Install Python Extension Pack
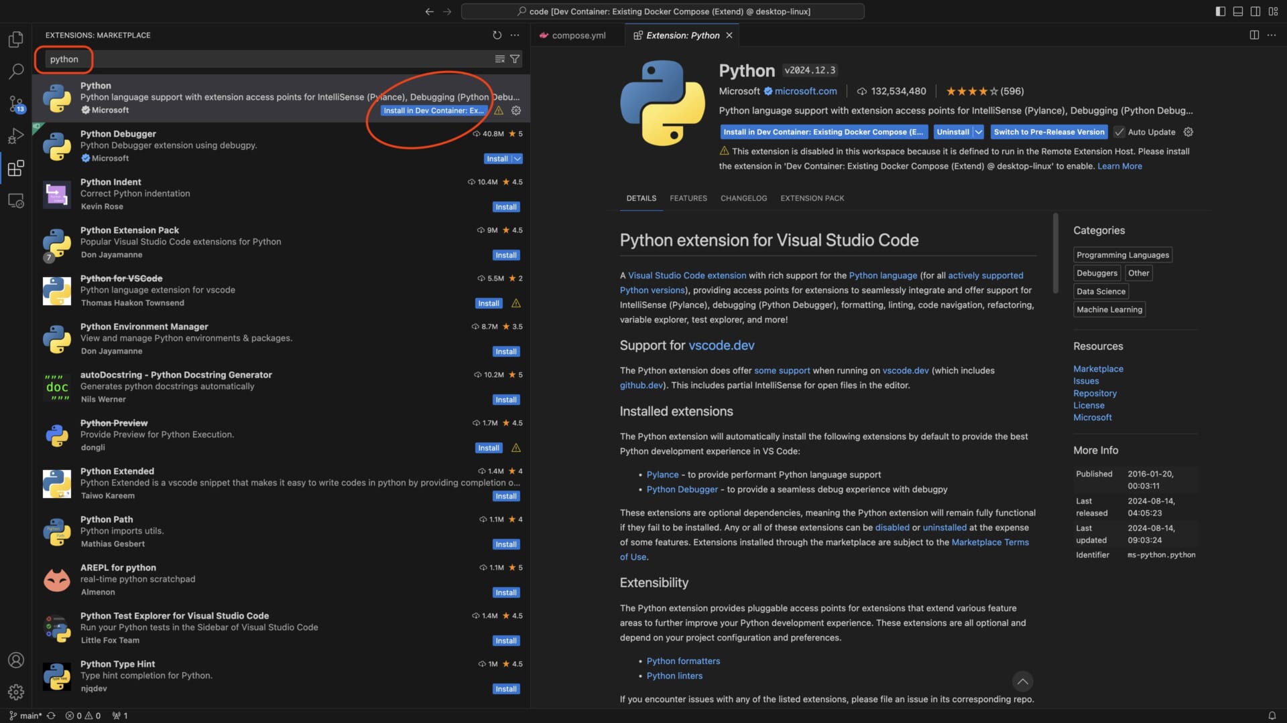 (x=506, y=255)
